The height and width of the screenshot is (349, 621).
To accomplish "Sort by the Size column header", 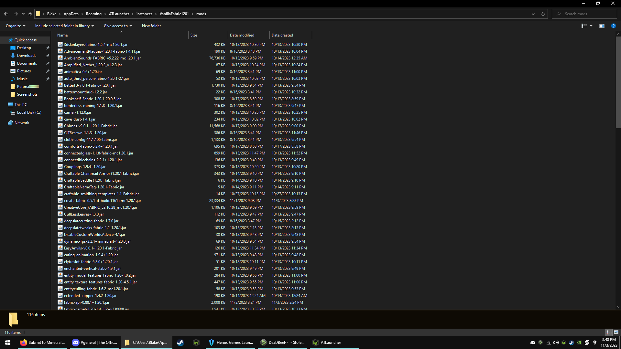I will point(208,35).
